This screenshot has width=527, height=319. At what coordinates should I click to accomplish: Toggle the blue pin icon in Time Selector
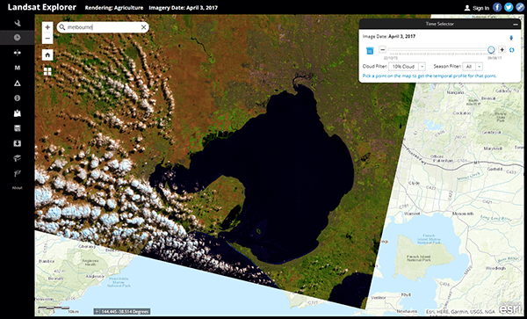511,38
